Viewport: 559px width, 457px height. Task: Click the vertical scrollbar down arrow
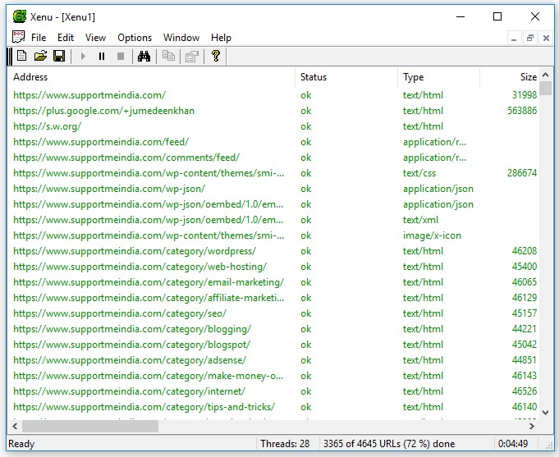[545, 413]
